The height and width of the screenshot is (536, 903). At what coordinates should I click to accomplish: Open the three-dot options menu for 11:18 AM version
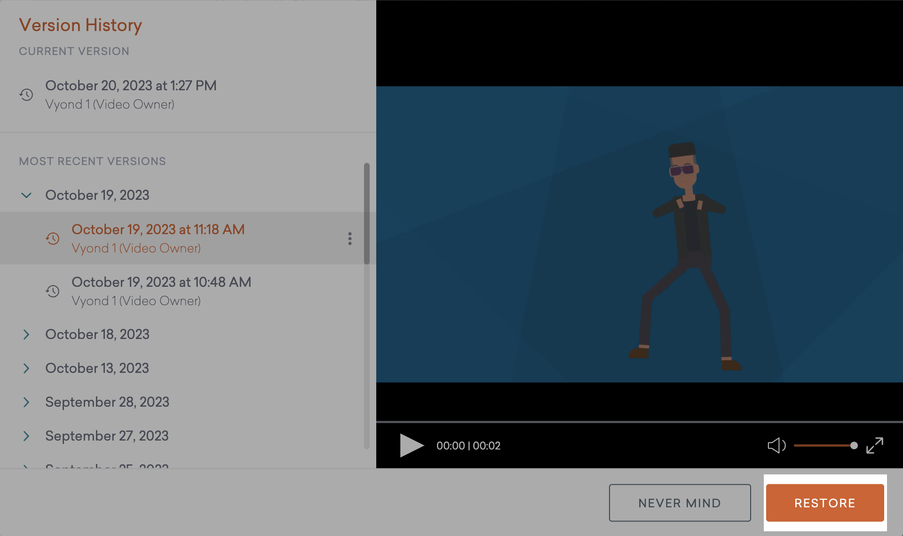click(350, 238)
